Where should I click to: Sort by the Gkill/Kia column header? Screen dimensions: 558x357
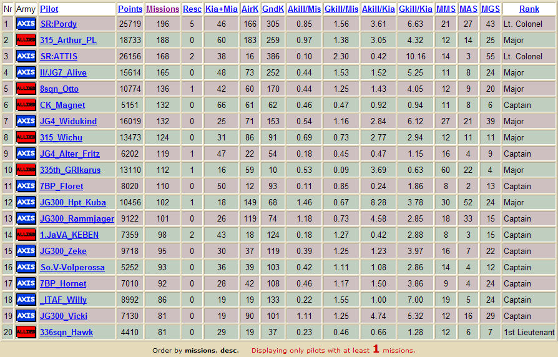tap(415, 9)
